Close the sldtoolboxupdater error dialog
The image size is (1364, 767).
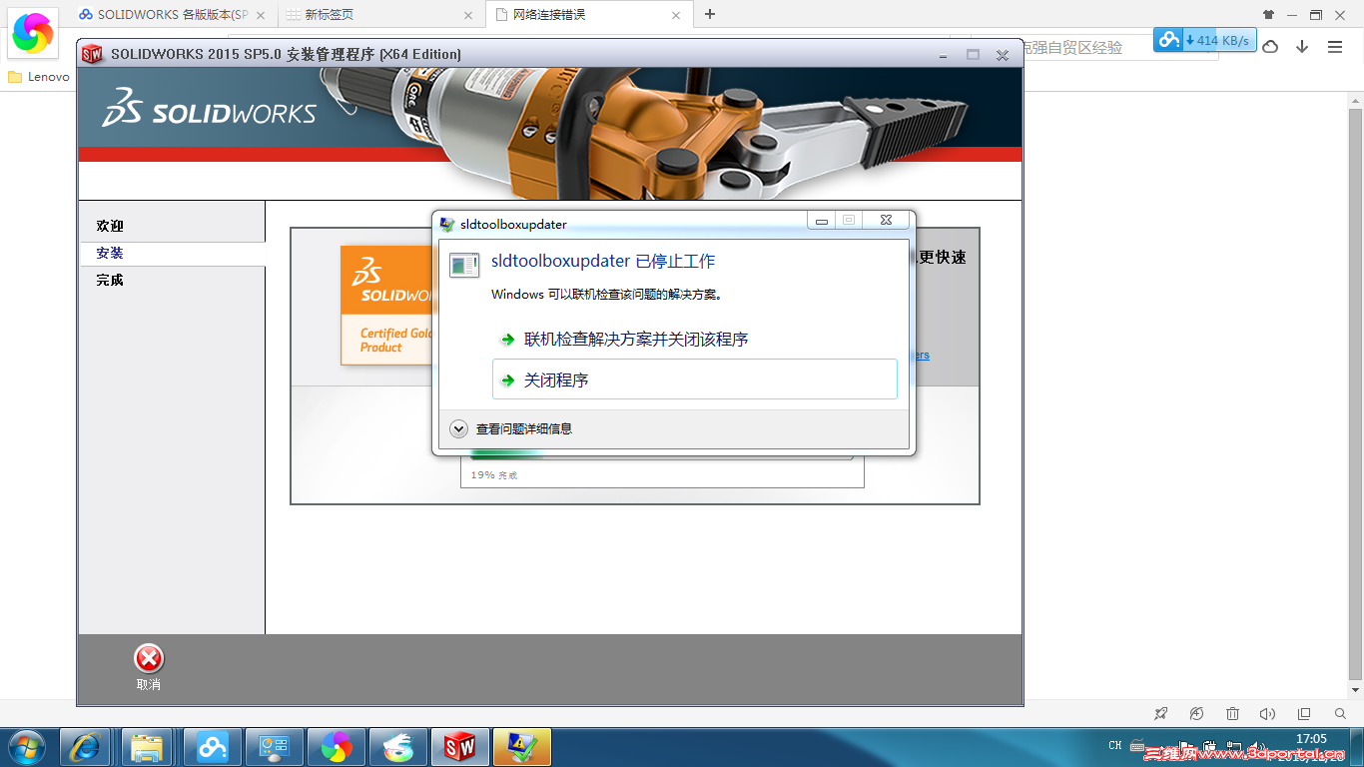click(x=886, y=221)
